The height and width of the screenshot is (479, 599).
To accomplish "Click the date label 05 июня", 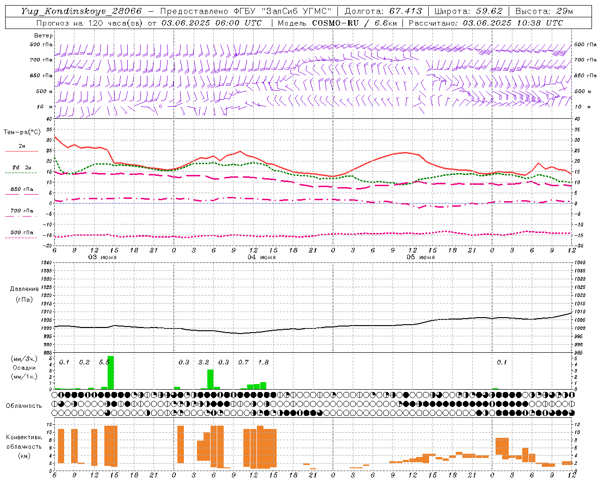I will [421, 257].
